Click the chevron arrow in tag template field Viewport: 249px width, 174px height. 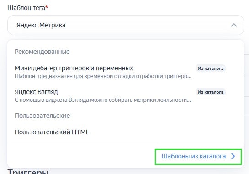pyautogui.click(x=234, y=25)
